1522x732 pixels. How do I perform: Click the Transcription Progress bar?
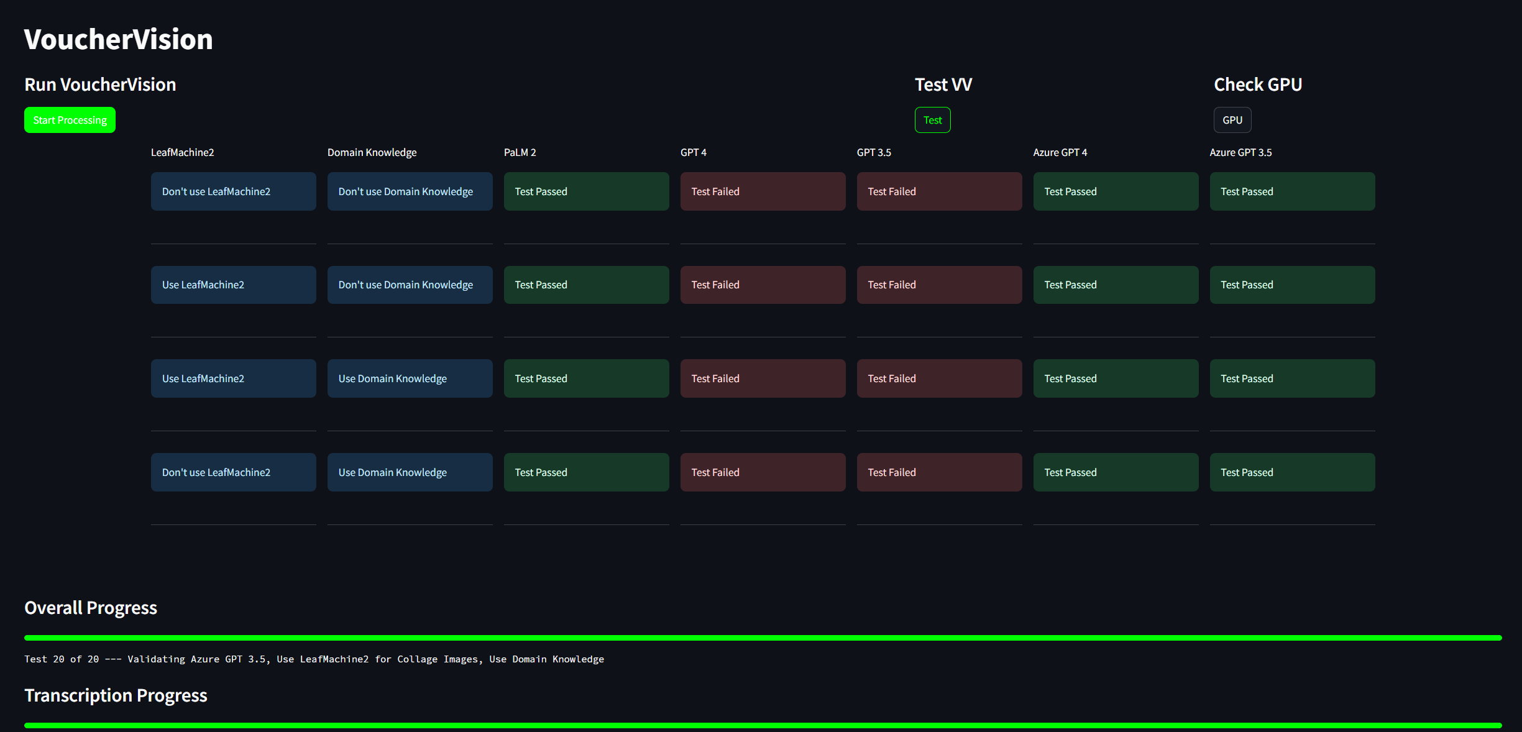coord(763,725)
